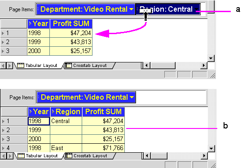Expand row 4 arrow in bottom table
242x168 pixels.
(x=3, y=148)
